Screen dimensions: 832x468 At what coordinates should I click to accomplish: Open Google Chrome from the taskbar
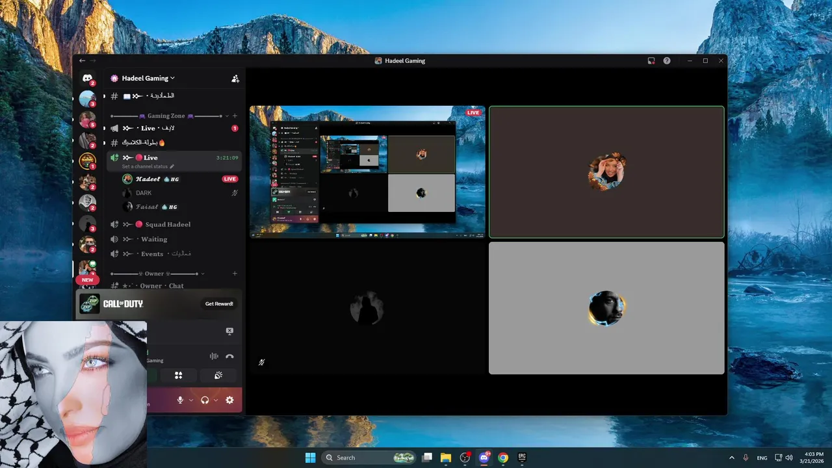(502, 458)
